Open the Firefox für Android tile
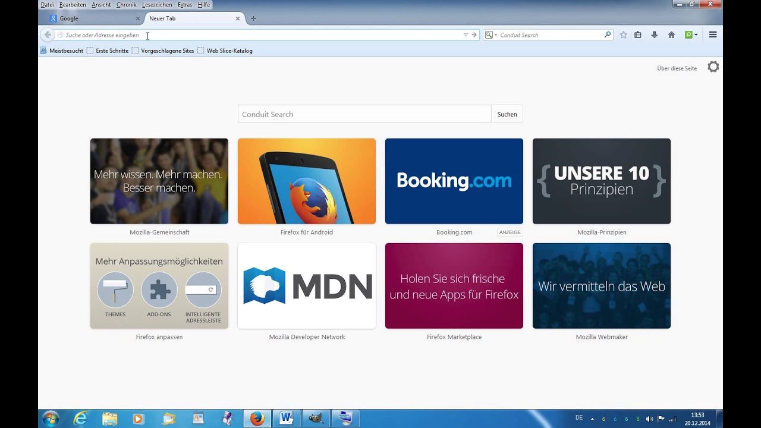Screen dimensions: 761x428 pyautogui.click(x=307, y=181)
